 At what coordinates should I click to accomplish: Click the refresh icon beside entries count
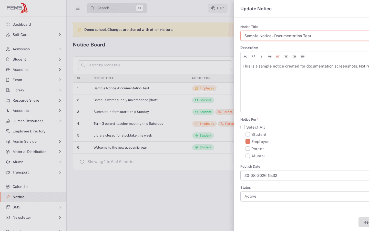(82, 162)
